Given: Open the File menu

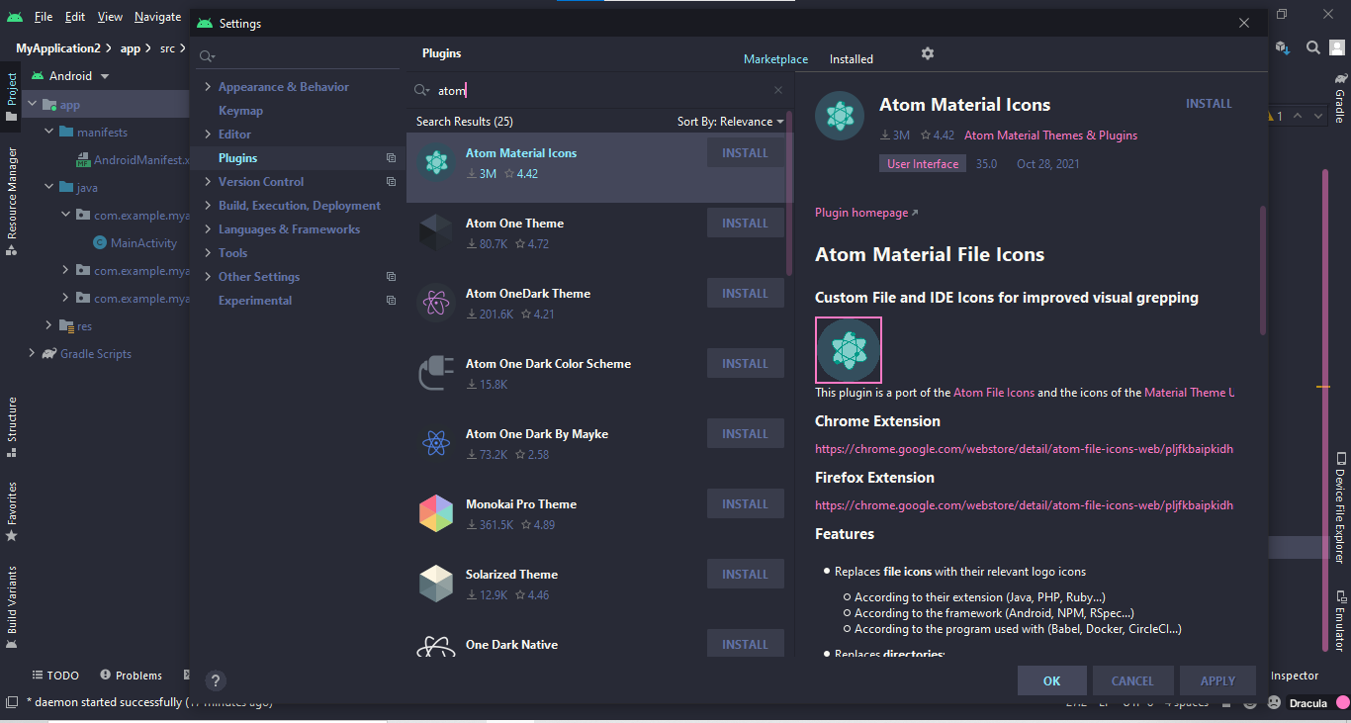Looking at the screenshot, I should pyautogui.click(x=44, y=17).
